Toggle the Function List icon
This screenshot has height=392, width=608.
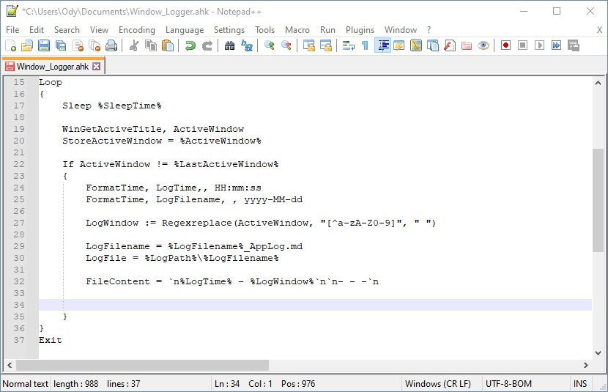pyautogui.click(x=450, y=45)
